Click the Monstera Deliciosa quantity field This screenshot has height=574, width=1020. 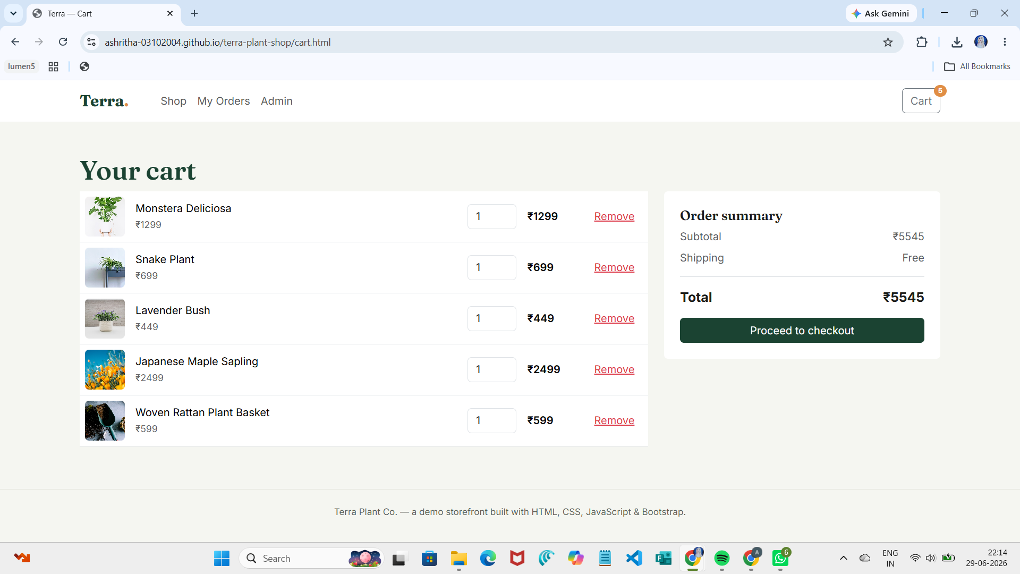491,216
